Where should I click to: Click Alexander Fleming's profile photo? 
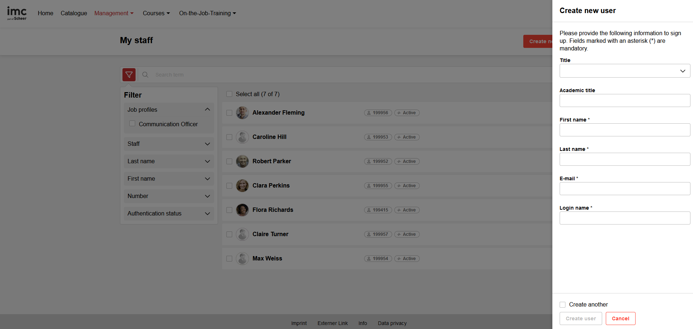242,113
